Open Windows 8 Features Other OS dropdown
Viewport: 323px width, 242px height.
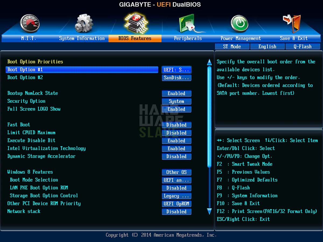tap(177, 172)
